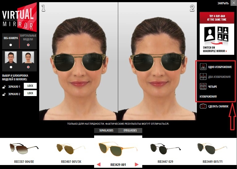Go to next glasses with right arrow
Image resolution: width=237 pixels, height=169 pixels.
(137, 165)
